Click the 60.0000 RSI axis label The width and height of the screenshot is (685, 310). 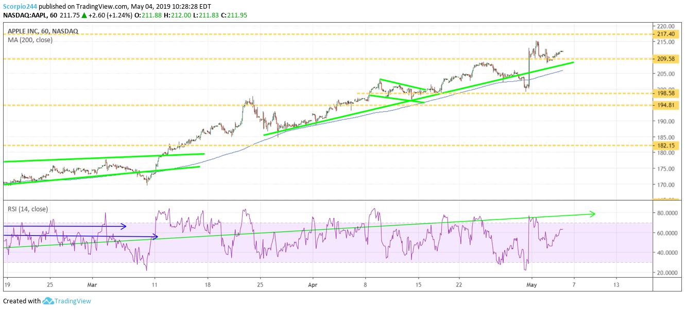pyautogui.click(x=668, y=233)
